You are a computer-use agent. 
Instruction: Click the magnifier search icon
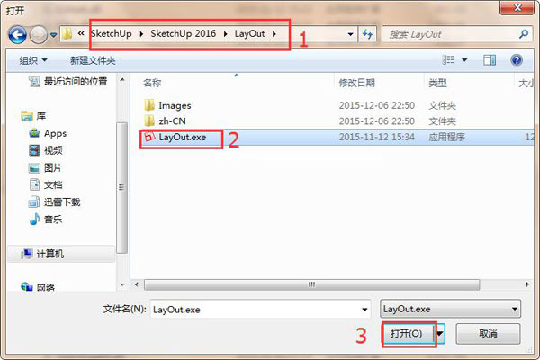click(x=524, y=34)
